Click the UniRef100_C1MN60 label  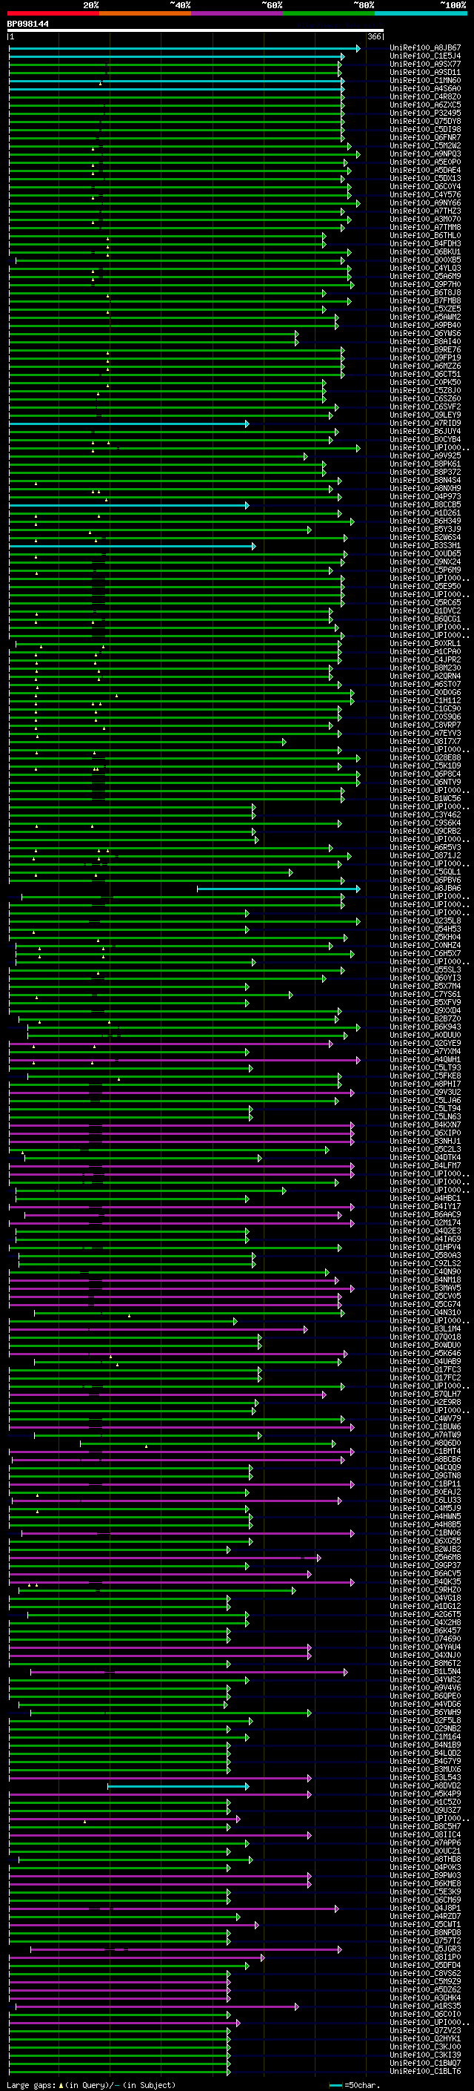[425, 81]
